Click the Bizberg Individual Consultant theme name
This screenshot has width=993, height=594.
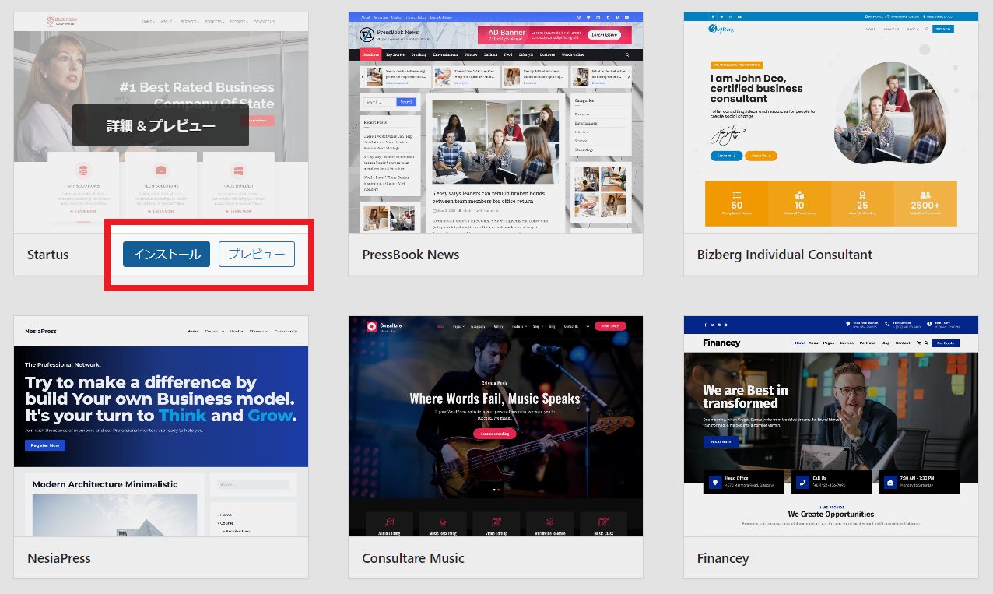coord(784,255)
